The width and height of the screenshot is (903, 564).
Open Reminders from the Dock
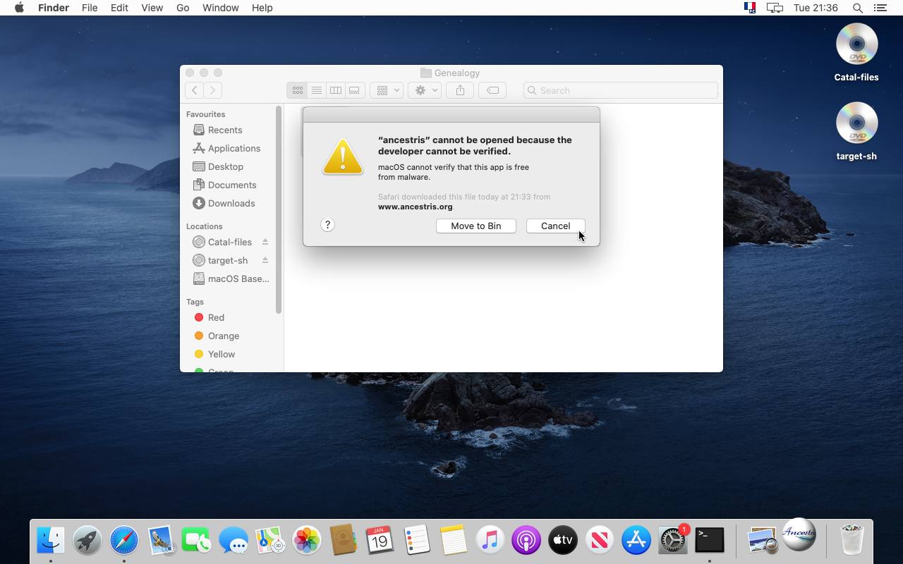(x=417, y=541)
